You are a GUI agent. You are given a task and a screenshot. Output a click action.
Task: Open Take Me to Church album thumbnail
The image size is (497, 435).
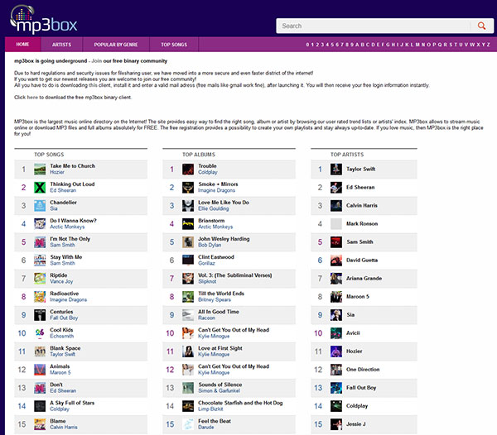pyautogui.click(x=40, y=170)
